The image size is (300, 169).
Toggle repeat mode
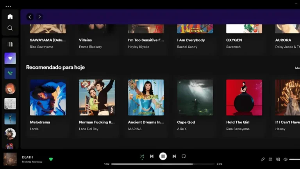coord(184,156)
